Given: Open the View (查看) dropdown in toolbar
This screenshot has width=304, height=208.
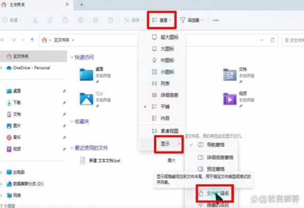Looking at the screenshot, I should (x=162, y=20).
